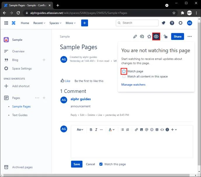Open inline comments speech bubble icon
Image resolution: width=201 pixels, height=177 pixels.
[x=142, y=37]
